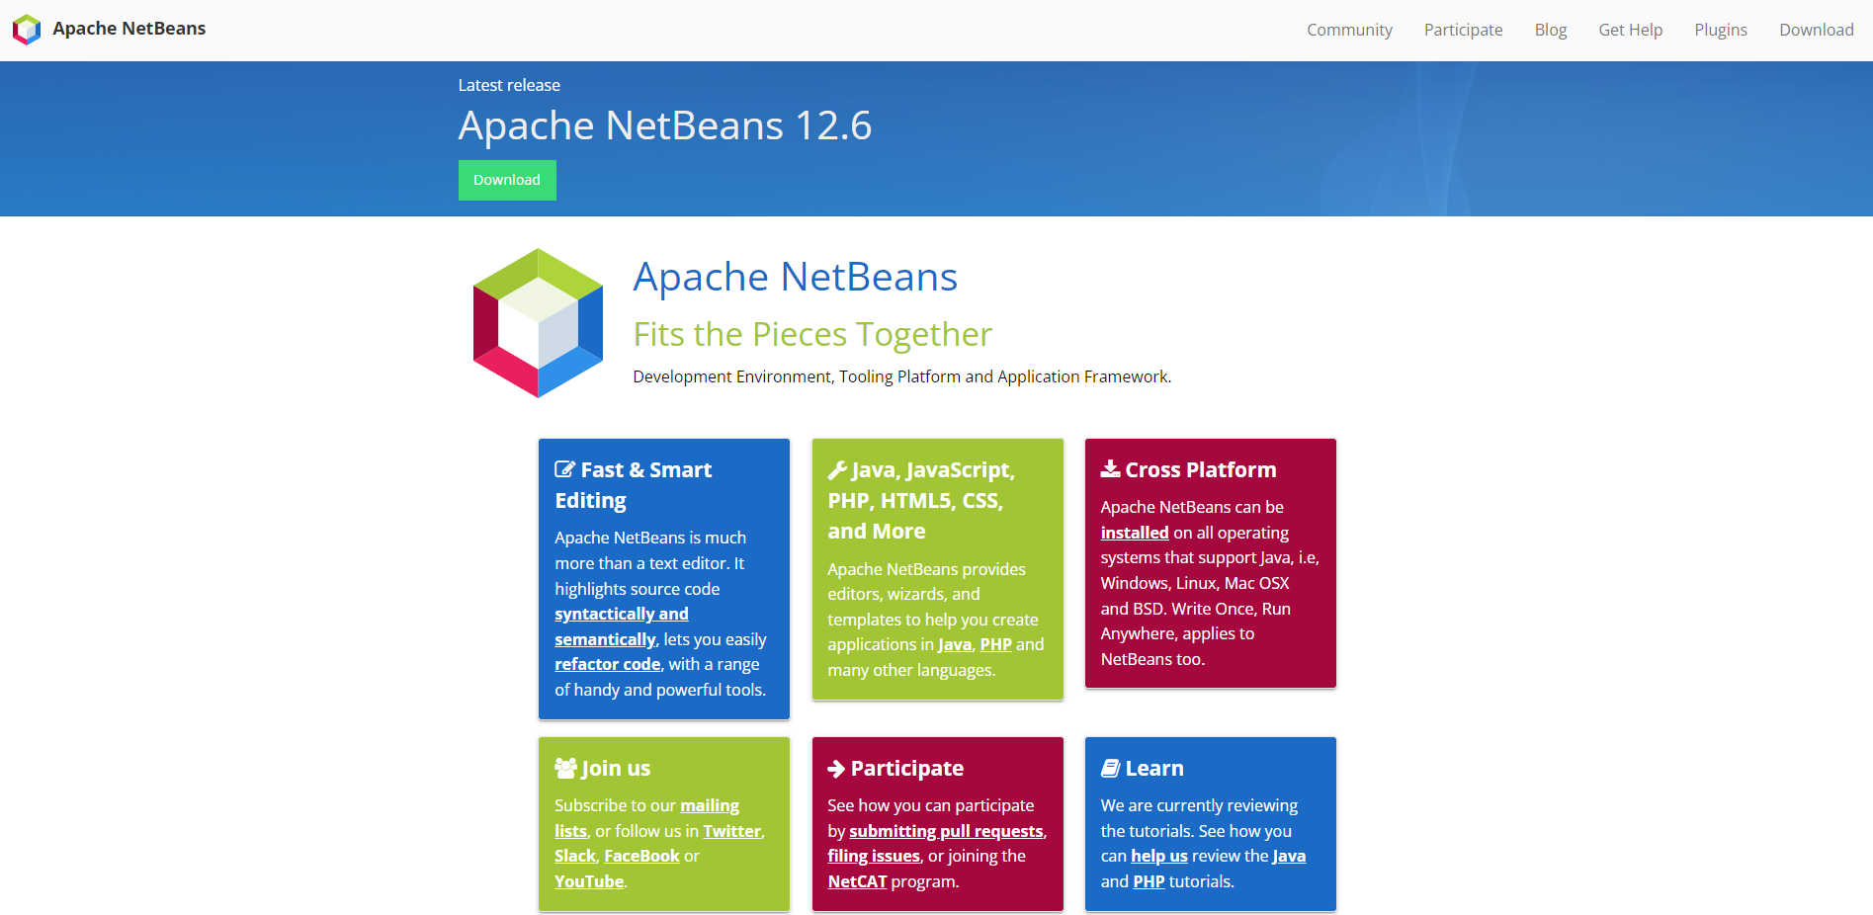
Task: Click the 'Learn' card heading
Action: (x=1154, y=768)
